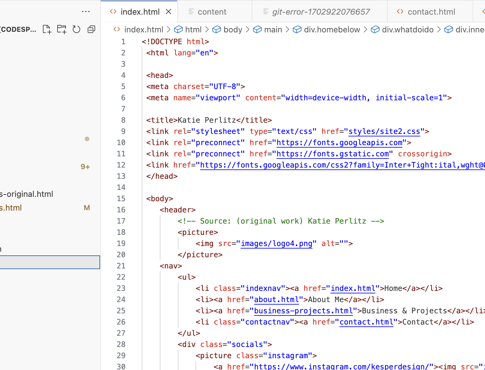Click the cube icon before main breadcrumb

tap(257, 30)
